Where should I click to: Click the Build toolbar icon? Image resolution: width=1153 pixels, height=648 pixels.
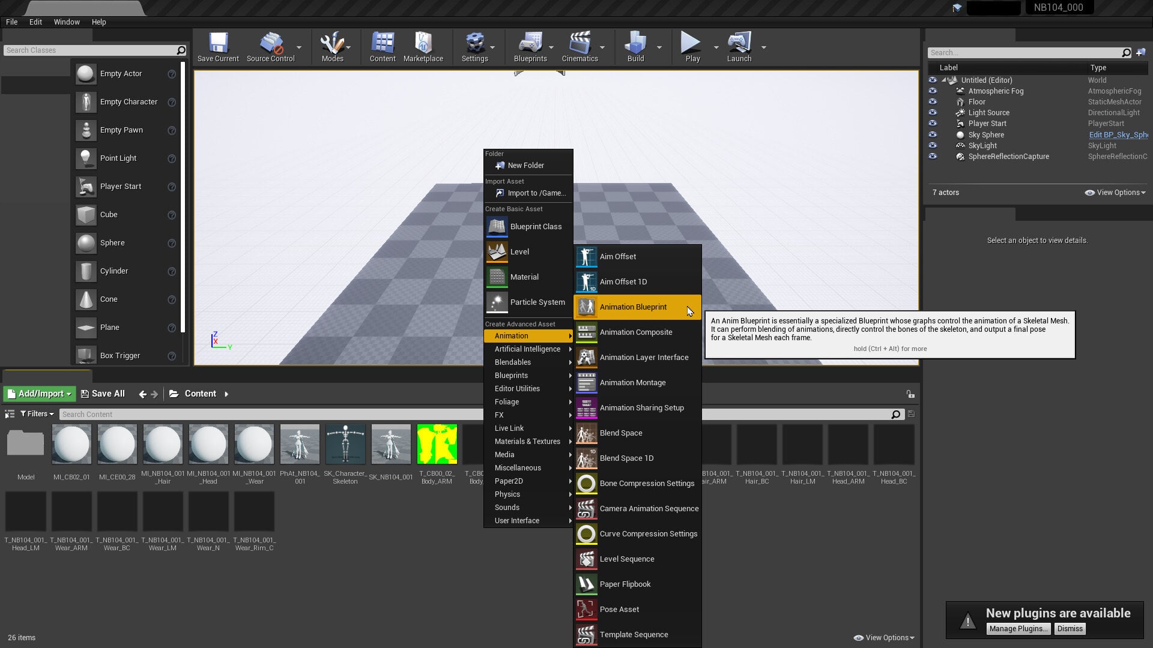click(635, 47)
